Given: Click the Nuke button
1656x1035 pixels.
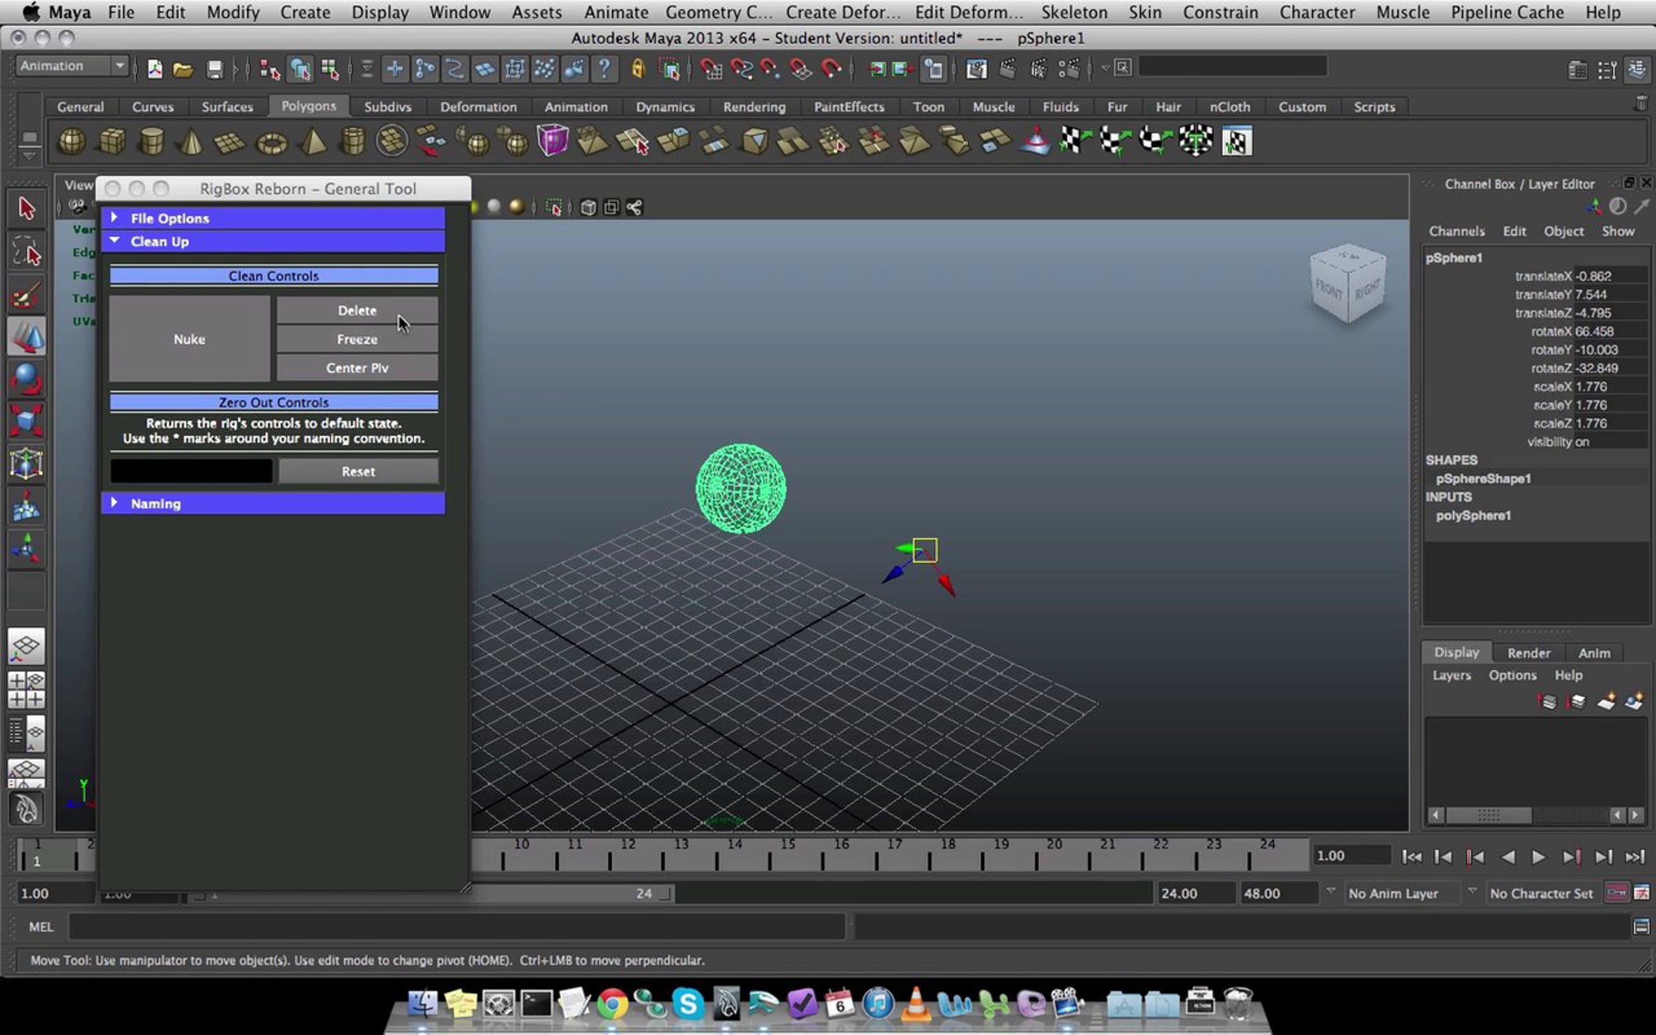Looking at the screenshot, I should 189,339.
